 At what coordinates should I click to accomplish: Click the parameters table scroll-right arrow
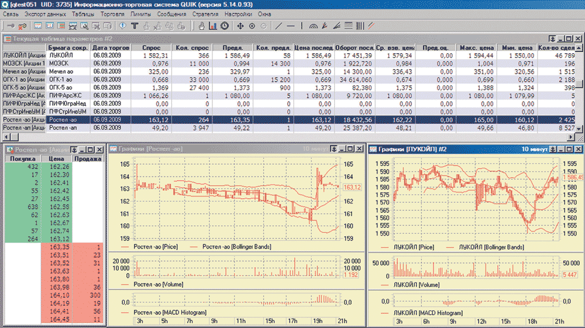pos(571,137)
